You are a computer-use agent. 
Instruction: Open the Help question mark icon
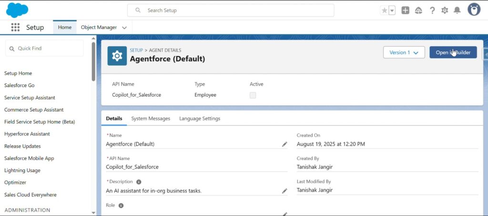click(432, 10)
